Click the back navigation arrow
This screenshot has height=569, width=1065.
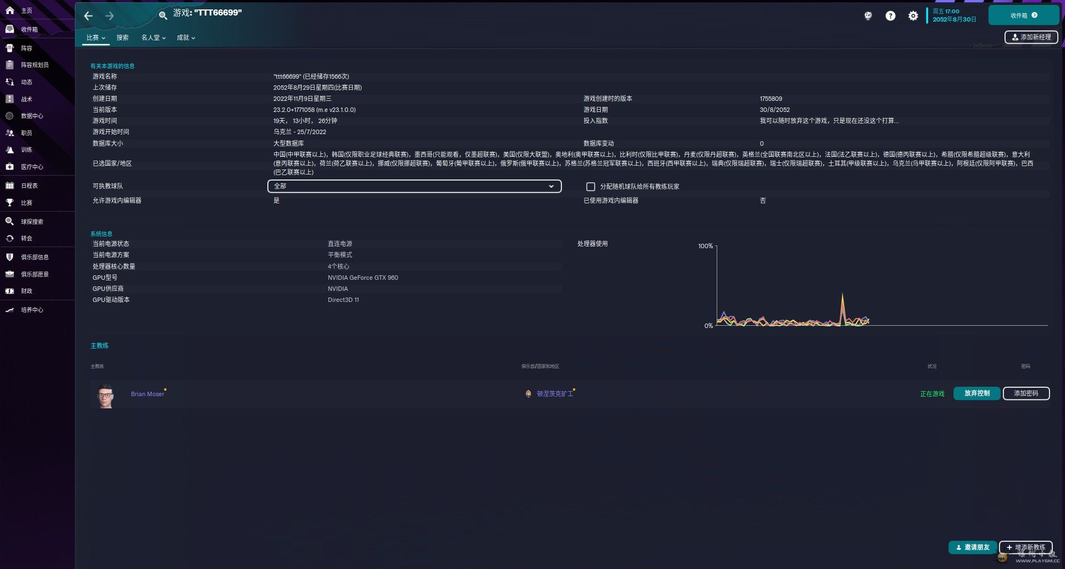(x=88, y=16)
